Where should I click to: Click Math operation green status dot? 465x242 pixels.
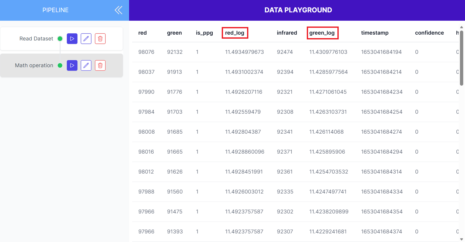tap(60, 65)
